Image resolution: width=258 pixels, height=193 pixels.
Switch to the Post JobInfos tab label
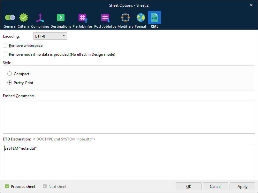tap(105, 26)
